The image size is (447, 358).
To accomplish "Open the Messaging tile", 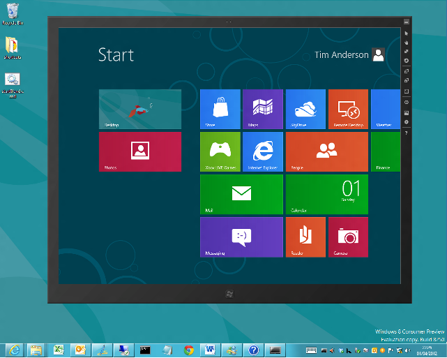I will point(241,237).
